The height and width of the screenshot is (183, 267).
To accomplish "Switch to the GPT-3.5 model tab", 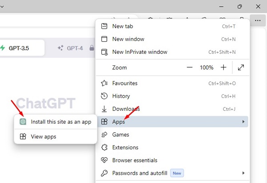I will (21, 48).
